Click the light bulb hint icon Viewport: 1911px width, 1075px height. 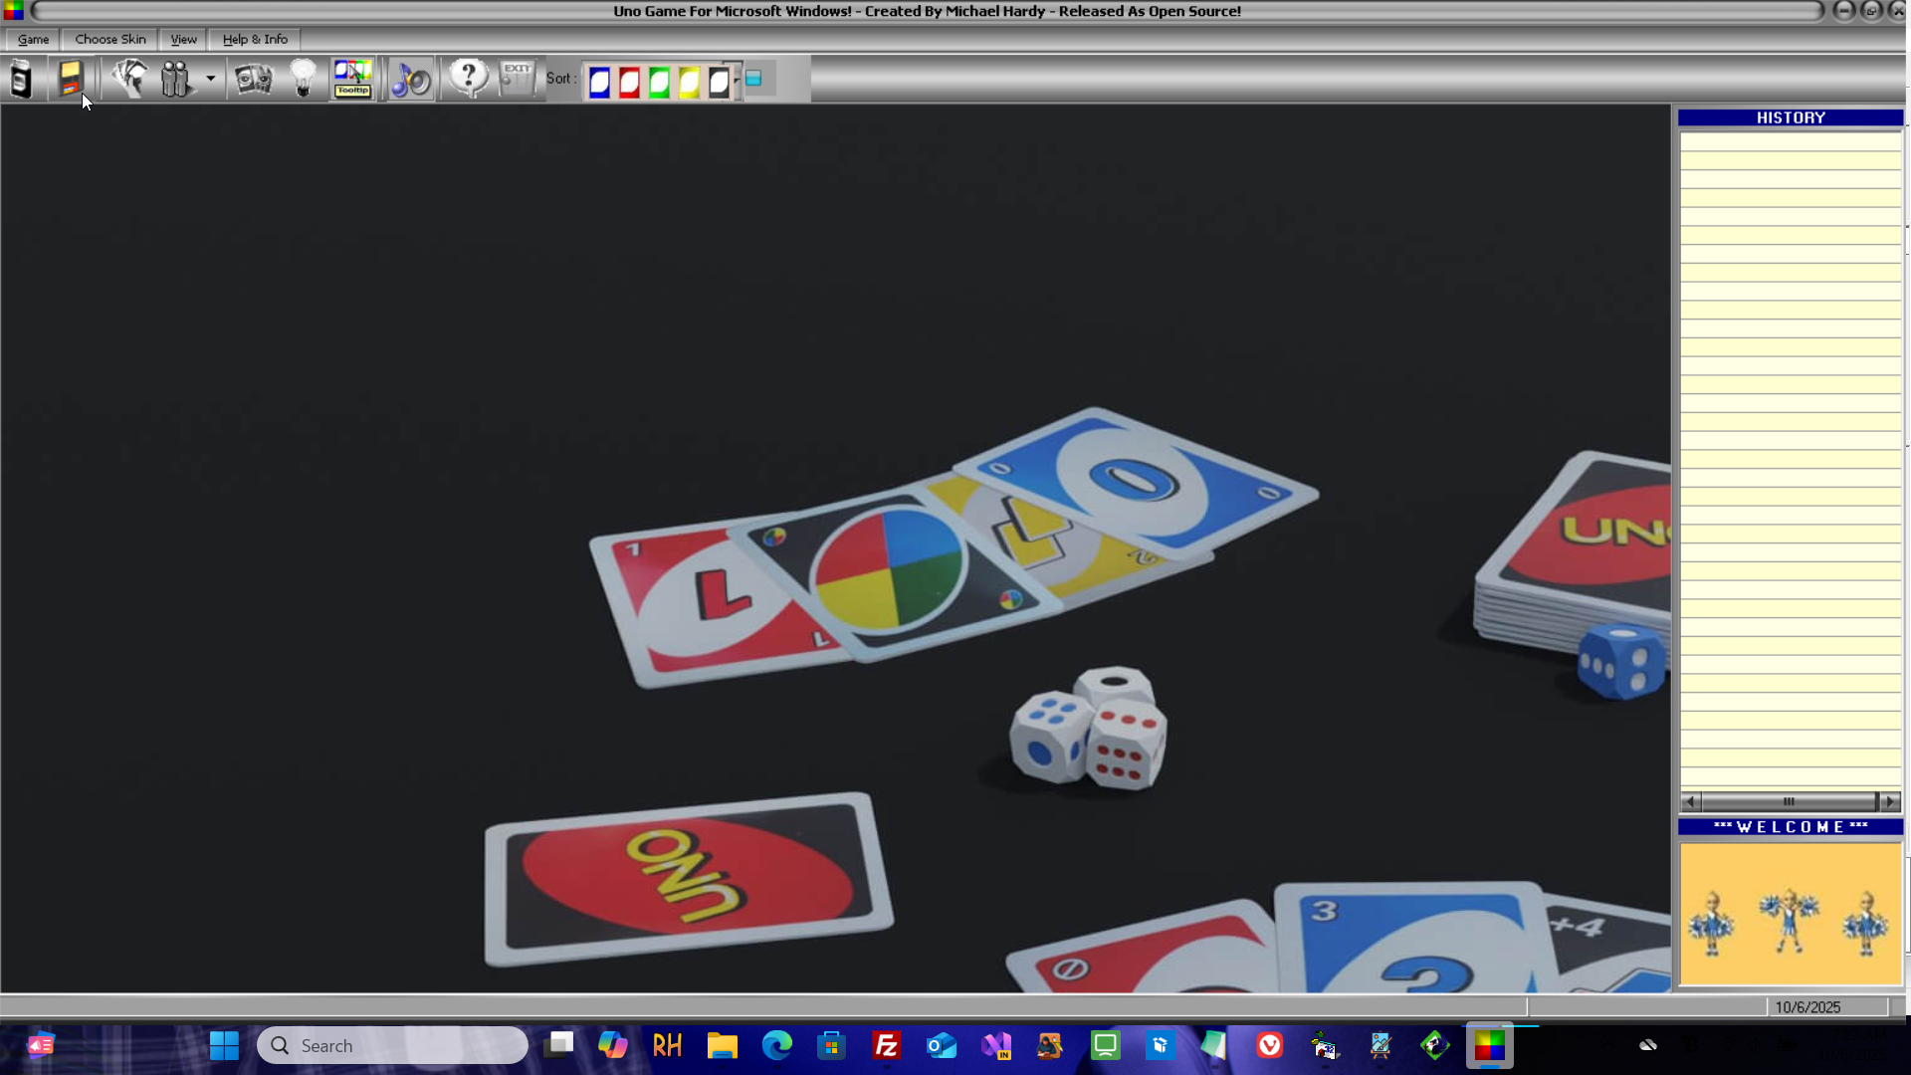click(303, 79)
